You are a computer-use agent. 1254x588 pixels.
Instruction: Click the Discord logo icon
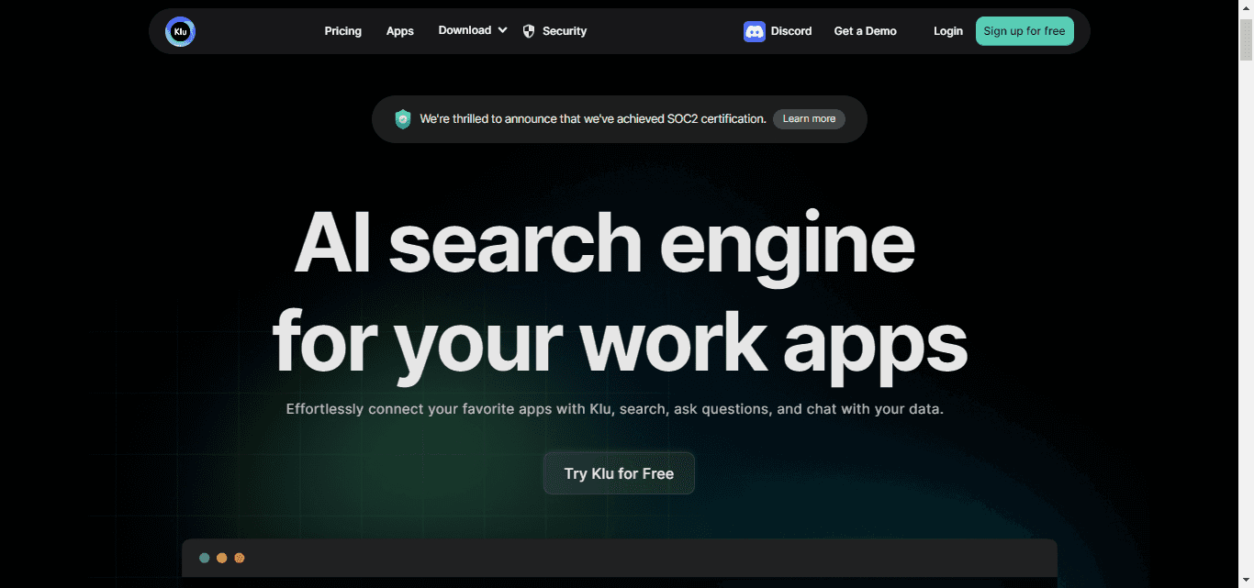[755, 31]
